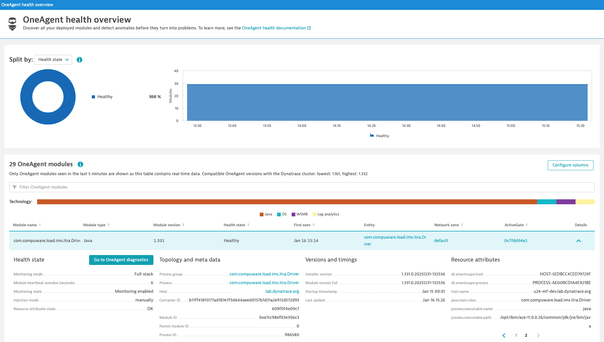Screen dimensions: 604x342
Task: Click Healthy blue swatch in donut legend
Action: click(x=93, y=97)
